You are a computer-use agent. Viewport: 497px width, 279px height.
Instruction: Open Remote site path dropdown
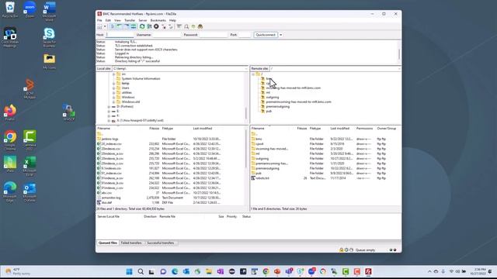(399, 69)
